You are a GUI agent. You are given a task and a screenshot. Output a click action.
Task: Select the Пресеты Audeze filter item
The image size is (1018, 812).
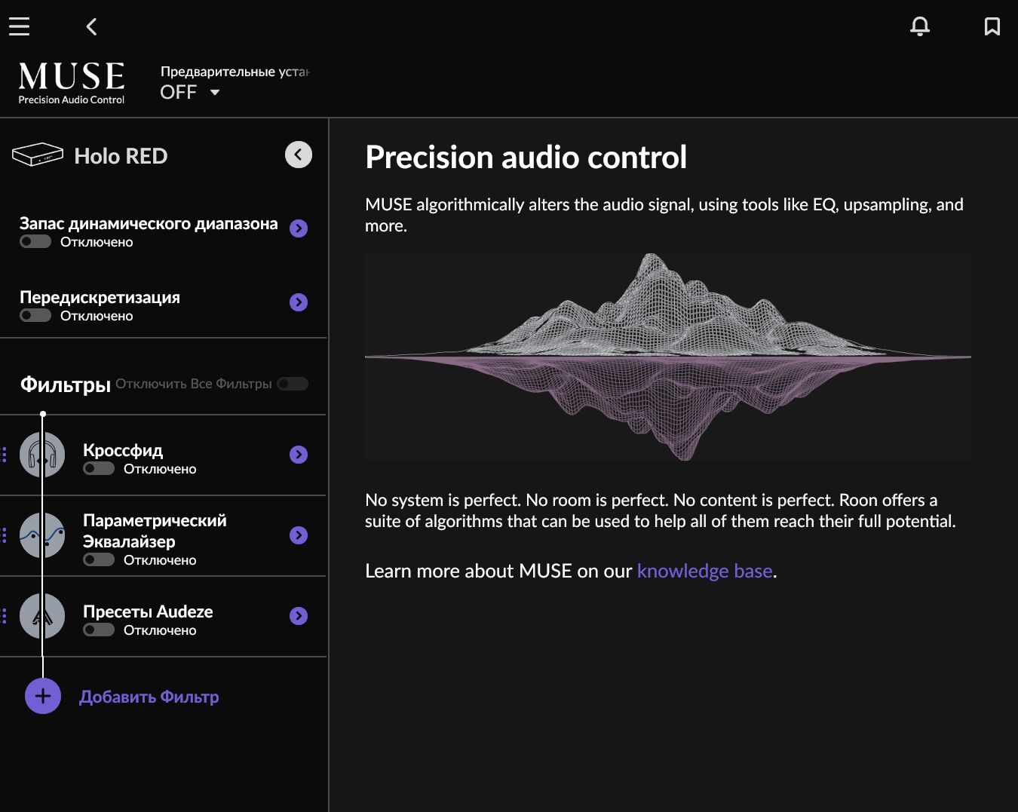(x=148, y=611)
